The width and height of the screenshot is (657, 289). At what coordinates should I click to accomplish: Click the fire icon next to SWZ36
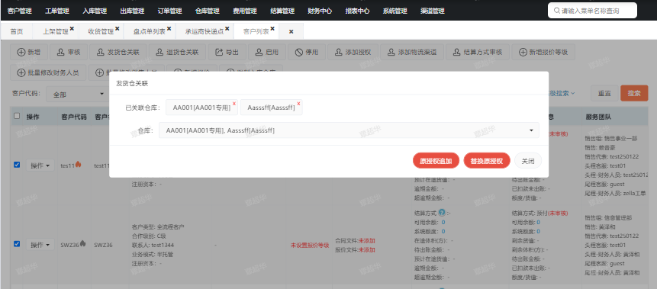[x=83, y=244]
